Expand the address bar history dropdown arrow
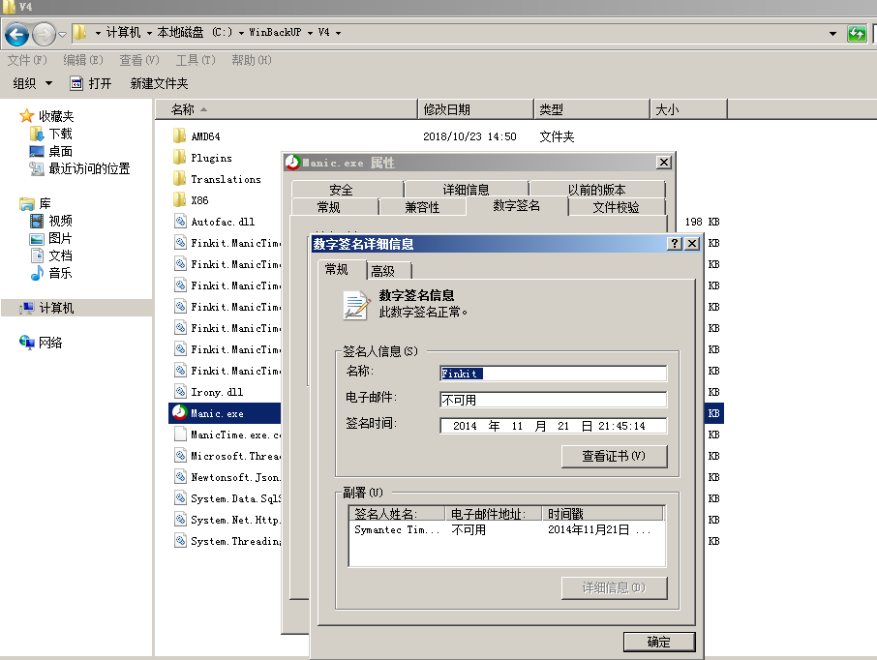The image size is (877, 660). click(x=832, y=34)
